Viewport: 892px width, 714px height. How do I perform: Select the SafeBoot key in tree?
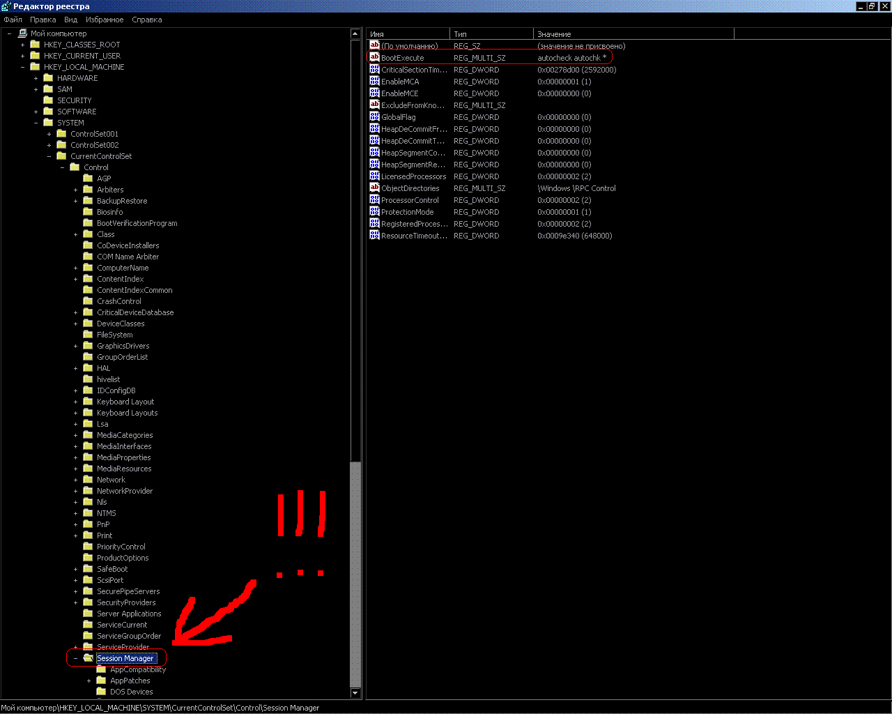click(112, 569)
